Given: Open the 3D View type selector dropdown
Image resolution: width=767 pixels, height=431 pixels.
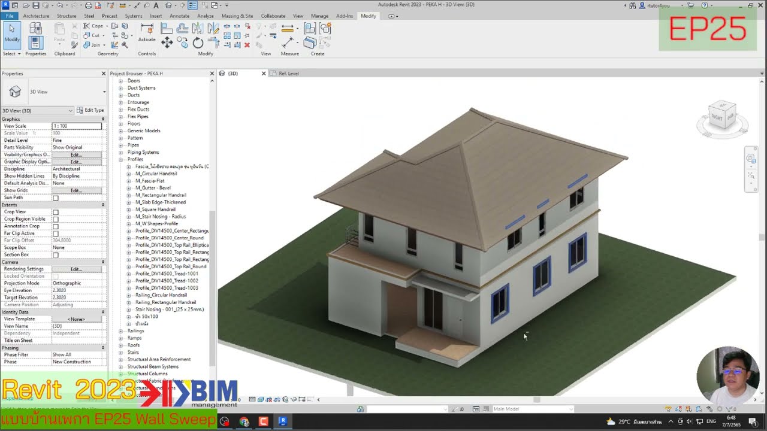Looking at the screenshot, I should click(x=104, y=92).
